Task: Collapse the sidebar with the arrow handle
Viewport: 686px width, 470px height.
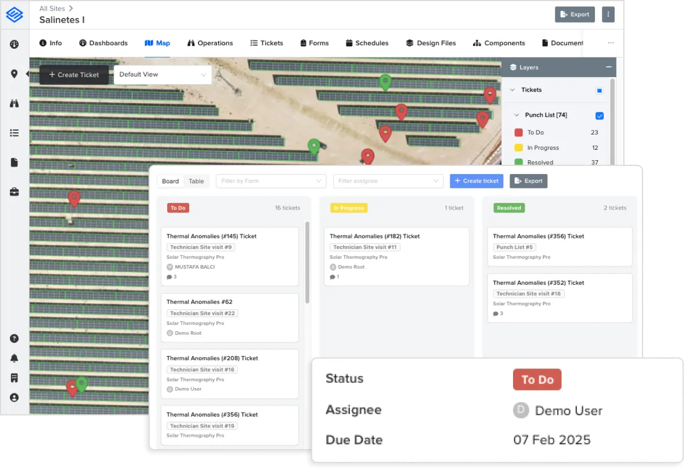Action: 27,74
